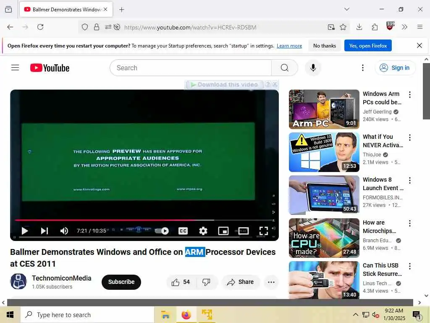The height and width of the screenshot is (323, 430).
Task: Go back to the previous page
Action: 10,27
